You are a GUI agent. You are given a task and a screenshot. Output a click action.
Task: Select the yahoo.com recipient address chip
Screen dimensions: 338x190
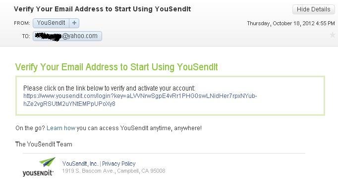pos(67,36)
